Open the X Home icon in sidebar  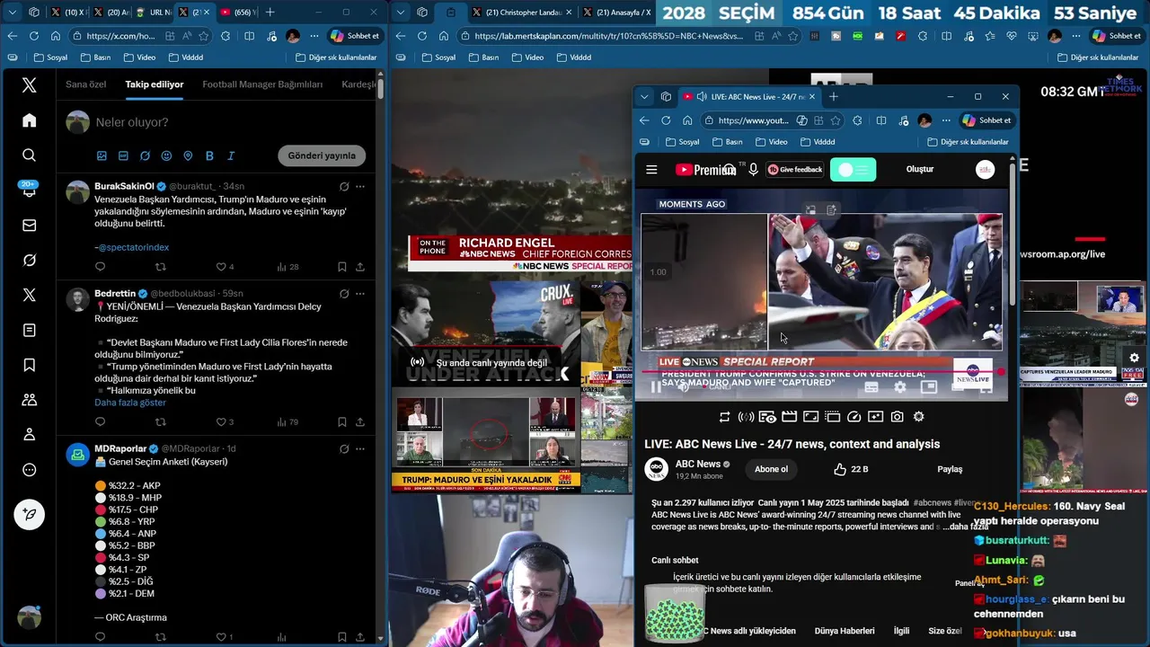(x=30, y=120)
